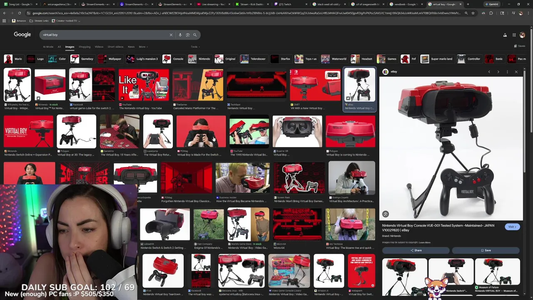Submit search with the magnifier icon
Viewport: 533px width, 300px height.
[x=195, y=35]
